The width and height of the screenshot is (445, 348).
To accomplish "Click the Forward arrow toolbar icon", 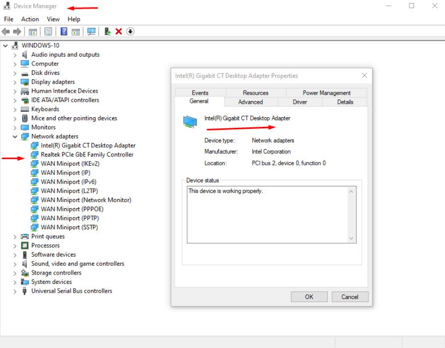I will click(x=18, y=31).
